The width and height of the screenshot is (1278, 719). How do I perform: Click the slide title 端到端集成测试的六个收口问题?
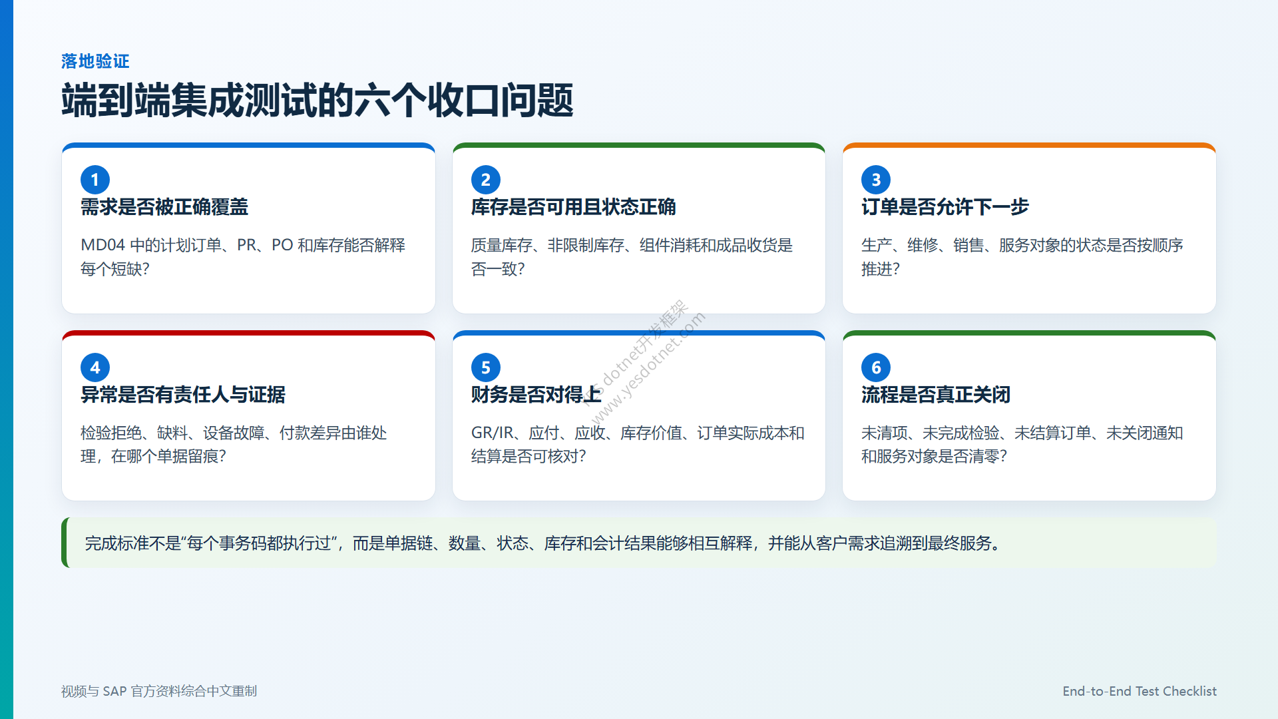pyautogui.click(x=318, y=101)
